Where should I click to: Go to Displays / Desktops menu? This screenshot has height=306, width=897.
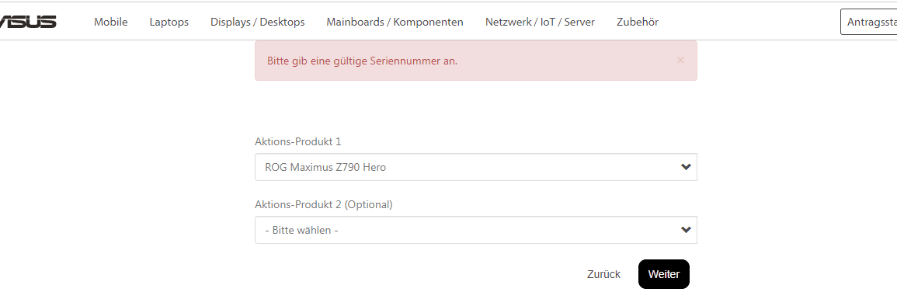(x=257, y=23)
